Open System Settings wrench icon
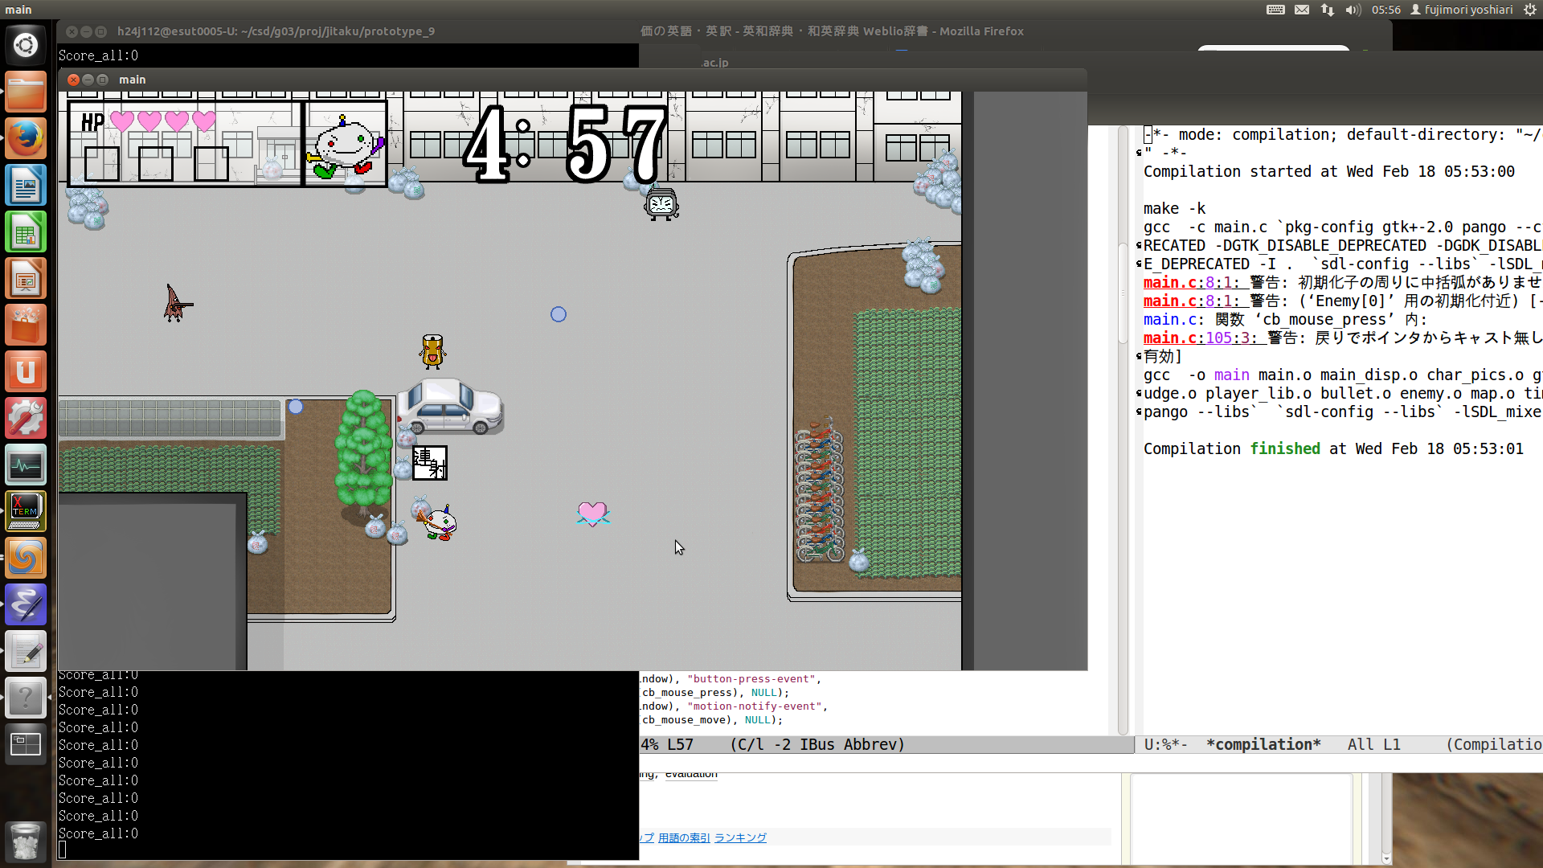1543x868 pixels. click(x=26, y=418)
